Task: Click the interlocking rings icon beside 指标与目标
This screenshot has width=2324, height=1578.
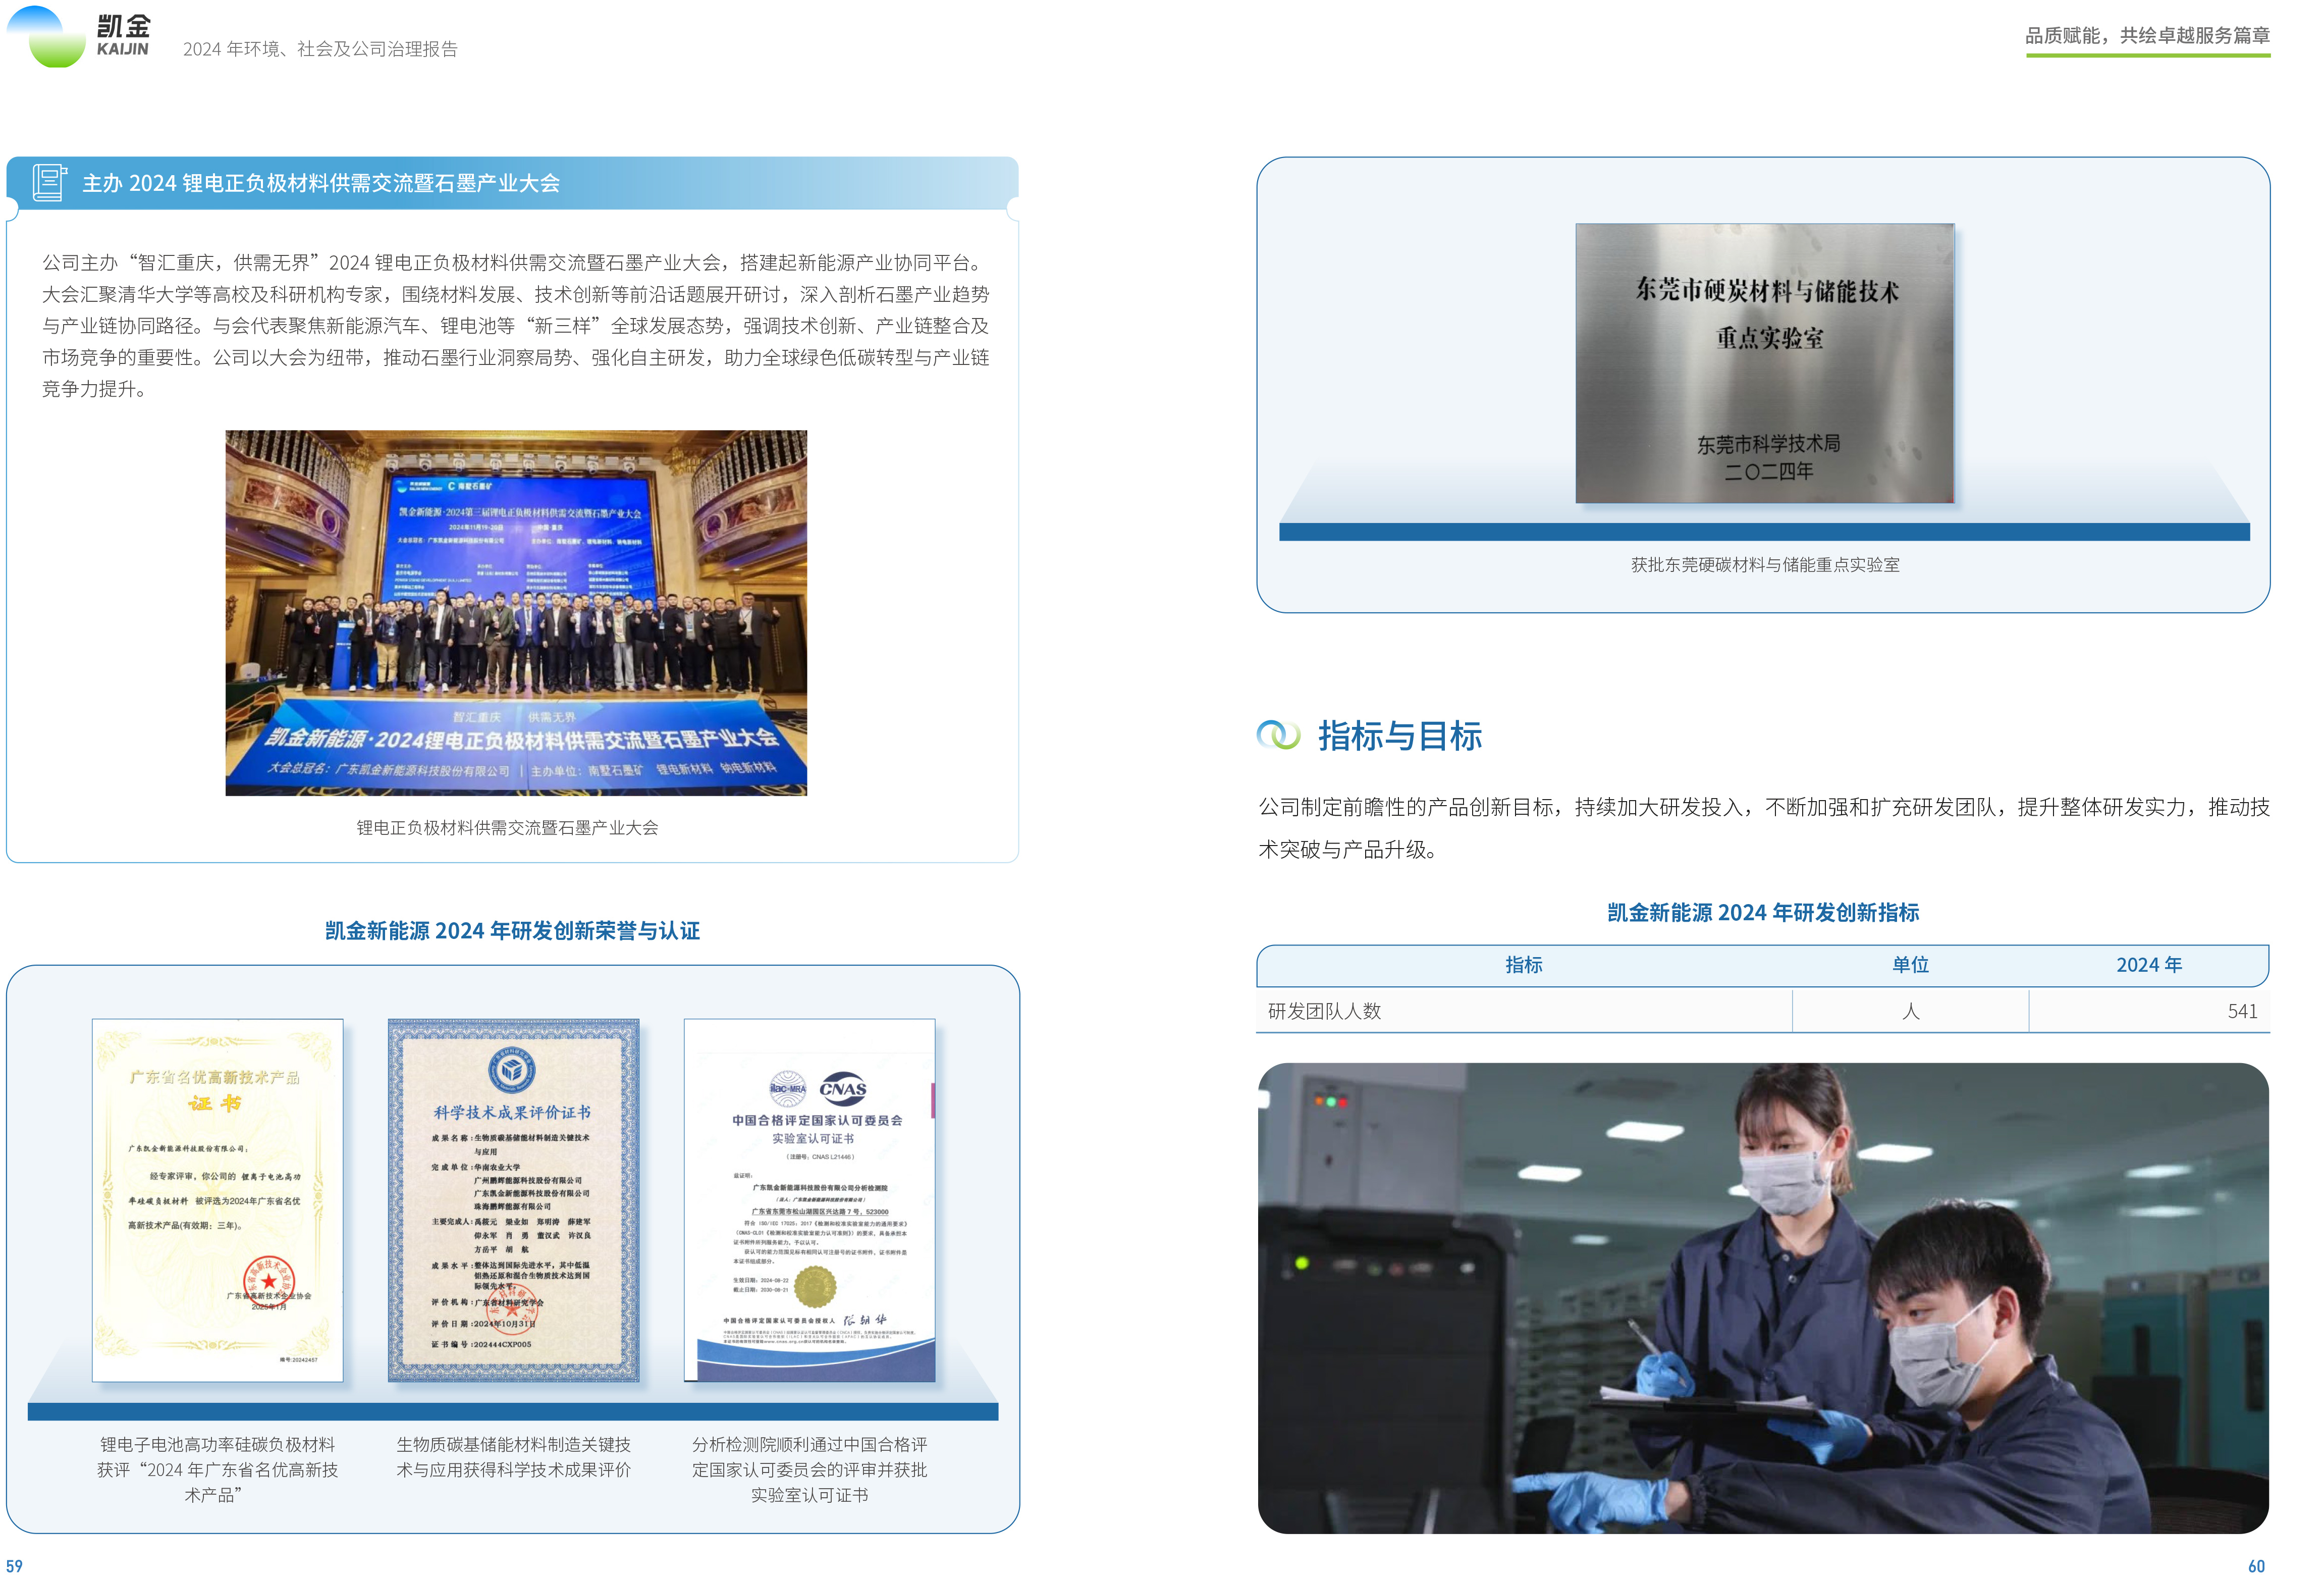Action: (x=1278, y=735)
